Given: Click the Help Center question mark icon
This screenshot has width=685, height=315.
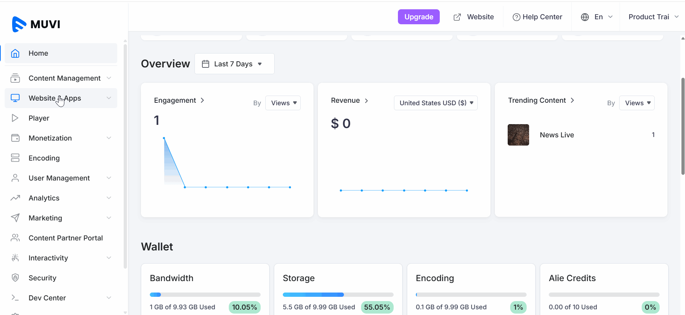Looking at the screenshot, I should pos(516,17).
